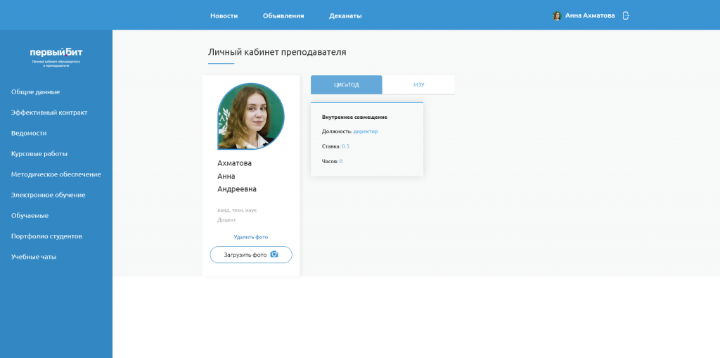Click the Ставка value 0.5
The height and width of the screenshot is (358, 720).
point(346,146)
